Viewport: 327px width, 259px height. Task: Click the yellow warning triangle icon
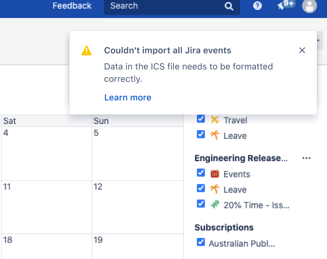click(87, 51)
